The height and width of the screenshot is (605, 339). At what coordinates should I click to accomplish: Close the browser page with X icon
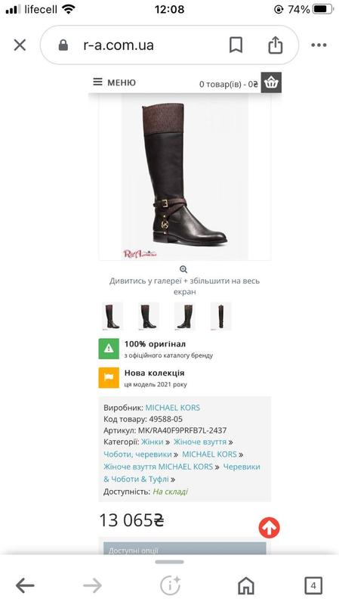(20, 45)
